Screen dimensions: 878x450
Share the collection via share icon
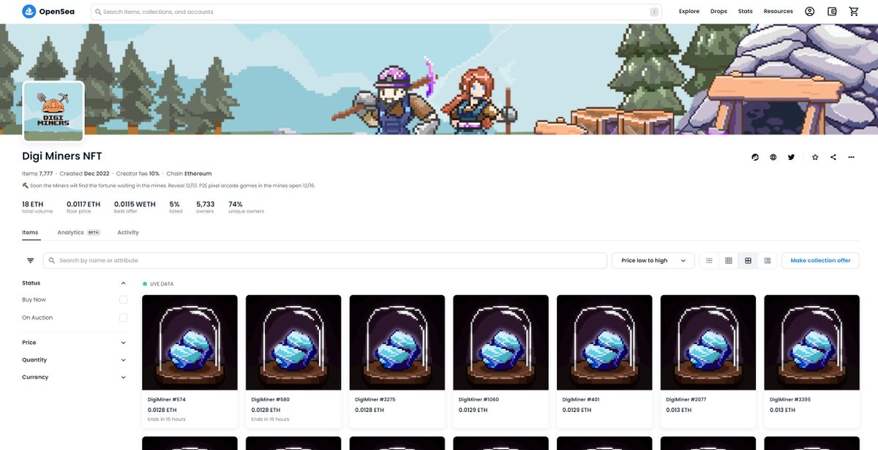[x=833, y=157]
